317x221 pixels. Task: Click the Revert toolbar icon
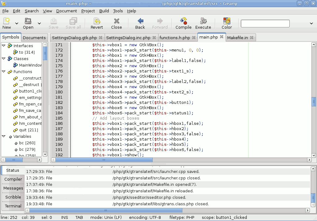tap(97, 21)
